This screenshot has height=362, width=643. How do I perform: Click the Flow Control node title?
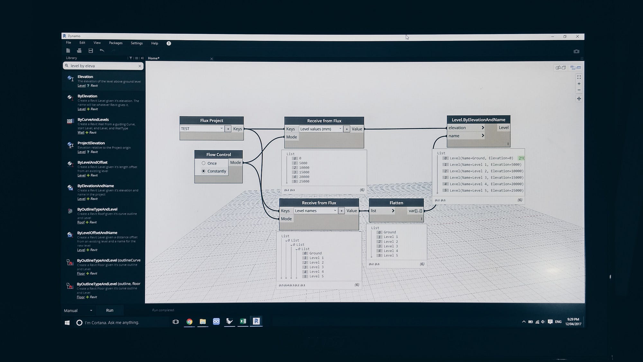(219, 154)
